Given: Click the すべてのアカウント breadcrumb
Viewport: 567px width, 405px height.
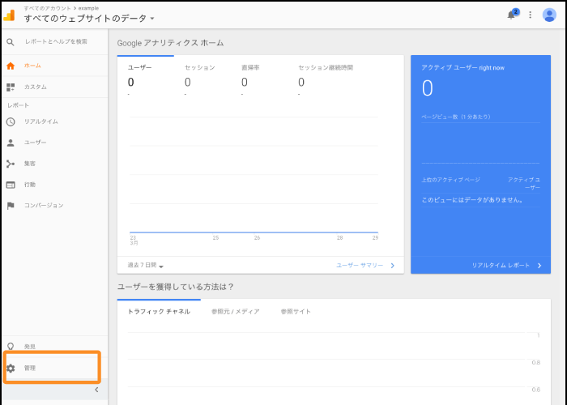Looking at the screenshot, I should (x=47, y=8).
